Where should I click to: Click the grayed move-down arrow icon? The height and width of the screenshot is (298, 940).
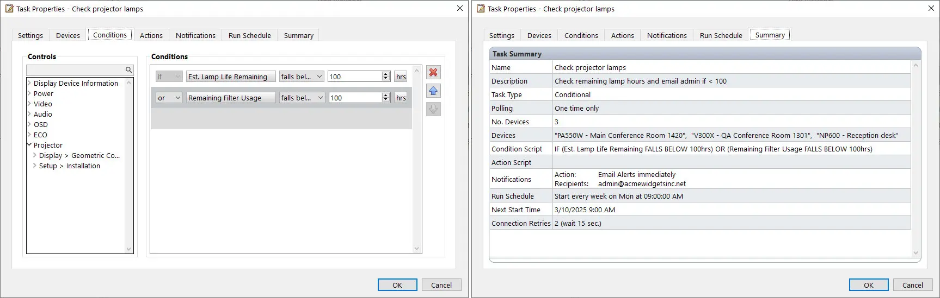(x=433, y=109)
